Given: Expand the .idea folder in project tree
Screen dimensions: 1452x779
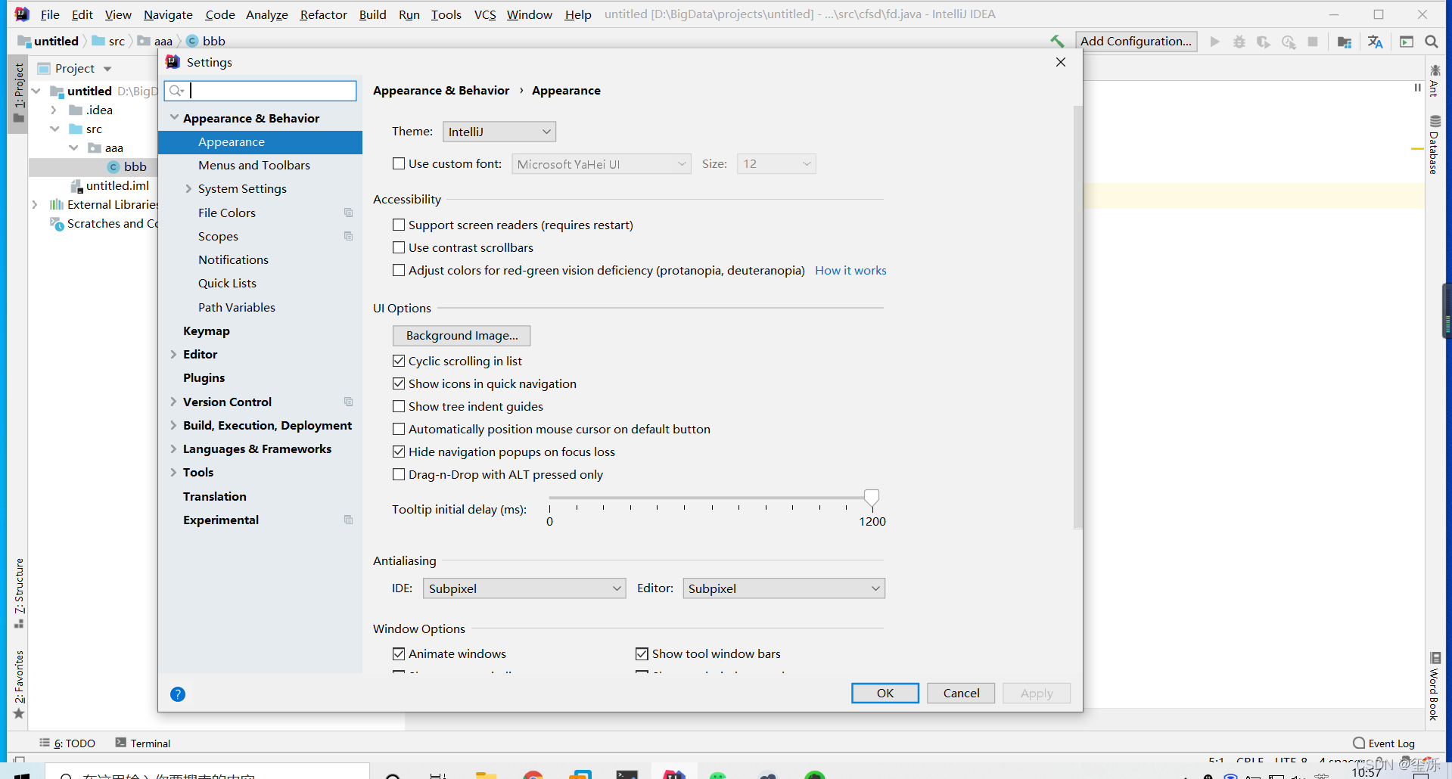Looking at the screenshot, I should (x=54, y=110).
